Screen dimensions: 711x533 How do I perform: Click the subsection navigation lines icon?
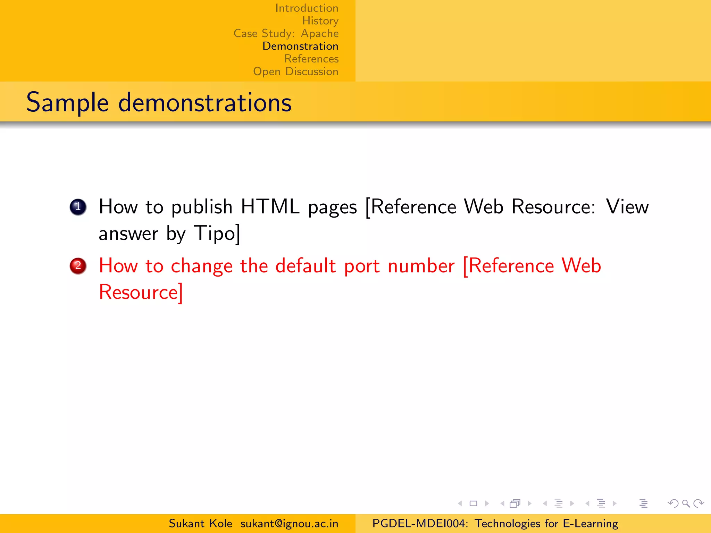click(559, 504)
